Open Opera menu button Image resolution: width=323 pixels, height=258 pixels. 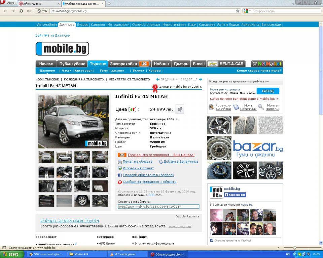click(8, 3)
